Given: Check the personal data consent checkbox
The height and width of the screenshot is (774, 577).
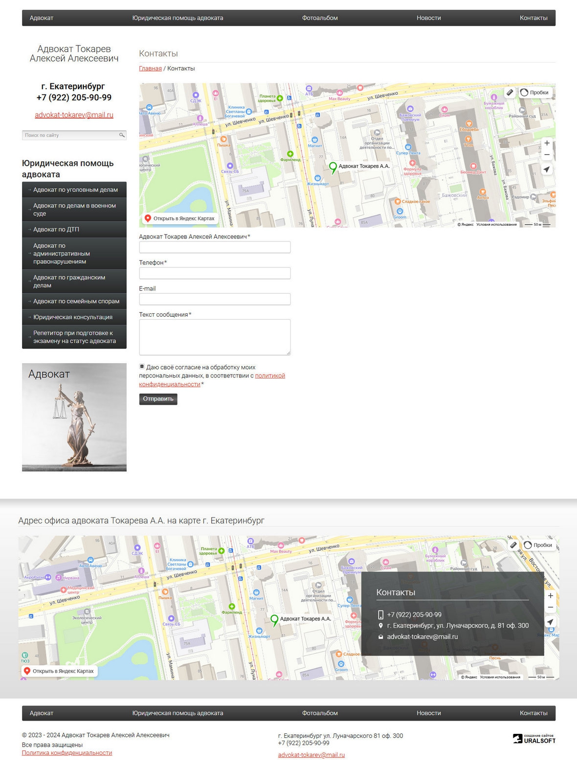Looking at the screenshot, I should pos(142,367).
